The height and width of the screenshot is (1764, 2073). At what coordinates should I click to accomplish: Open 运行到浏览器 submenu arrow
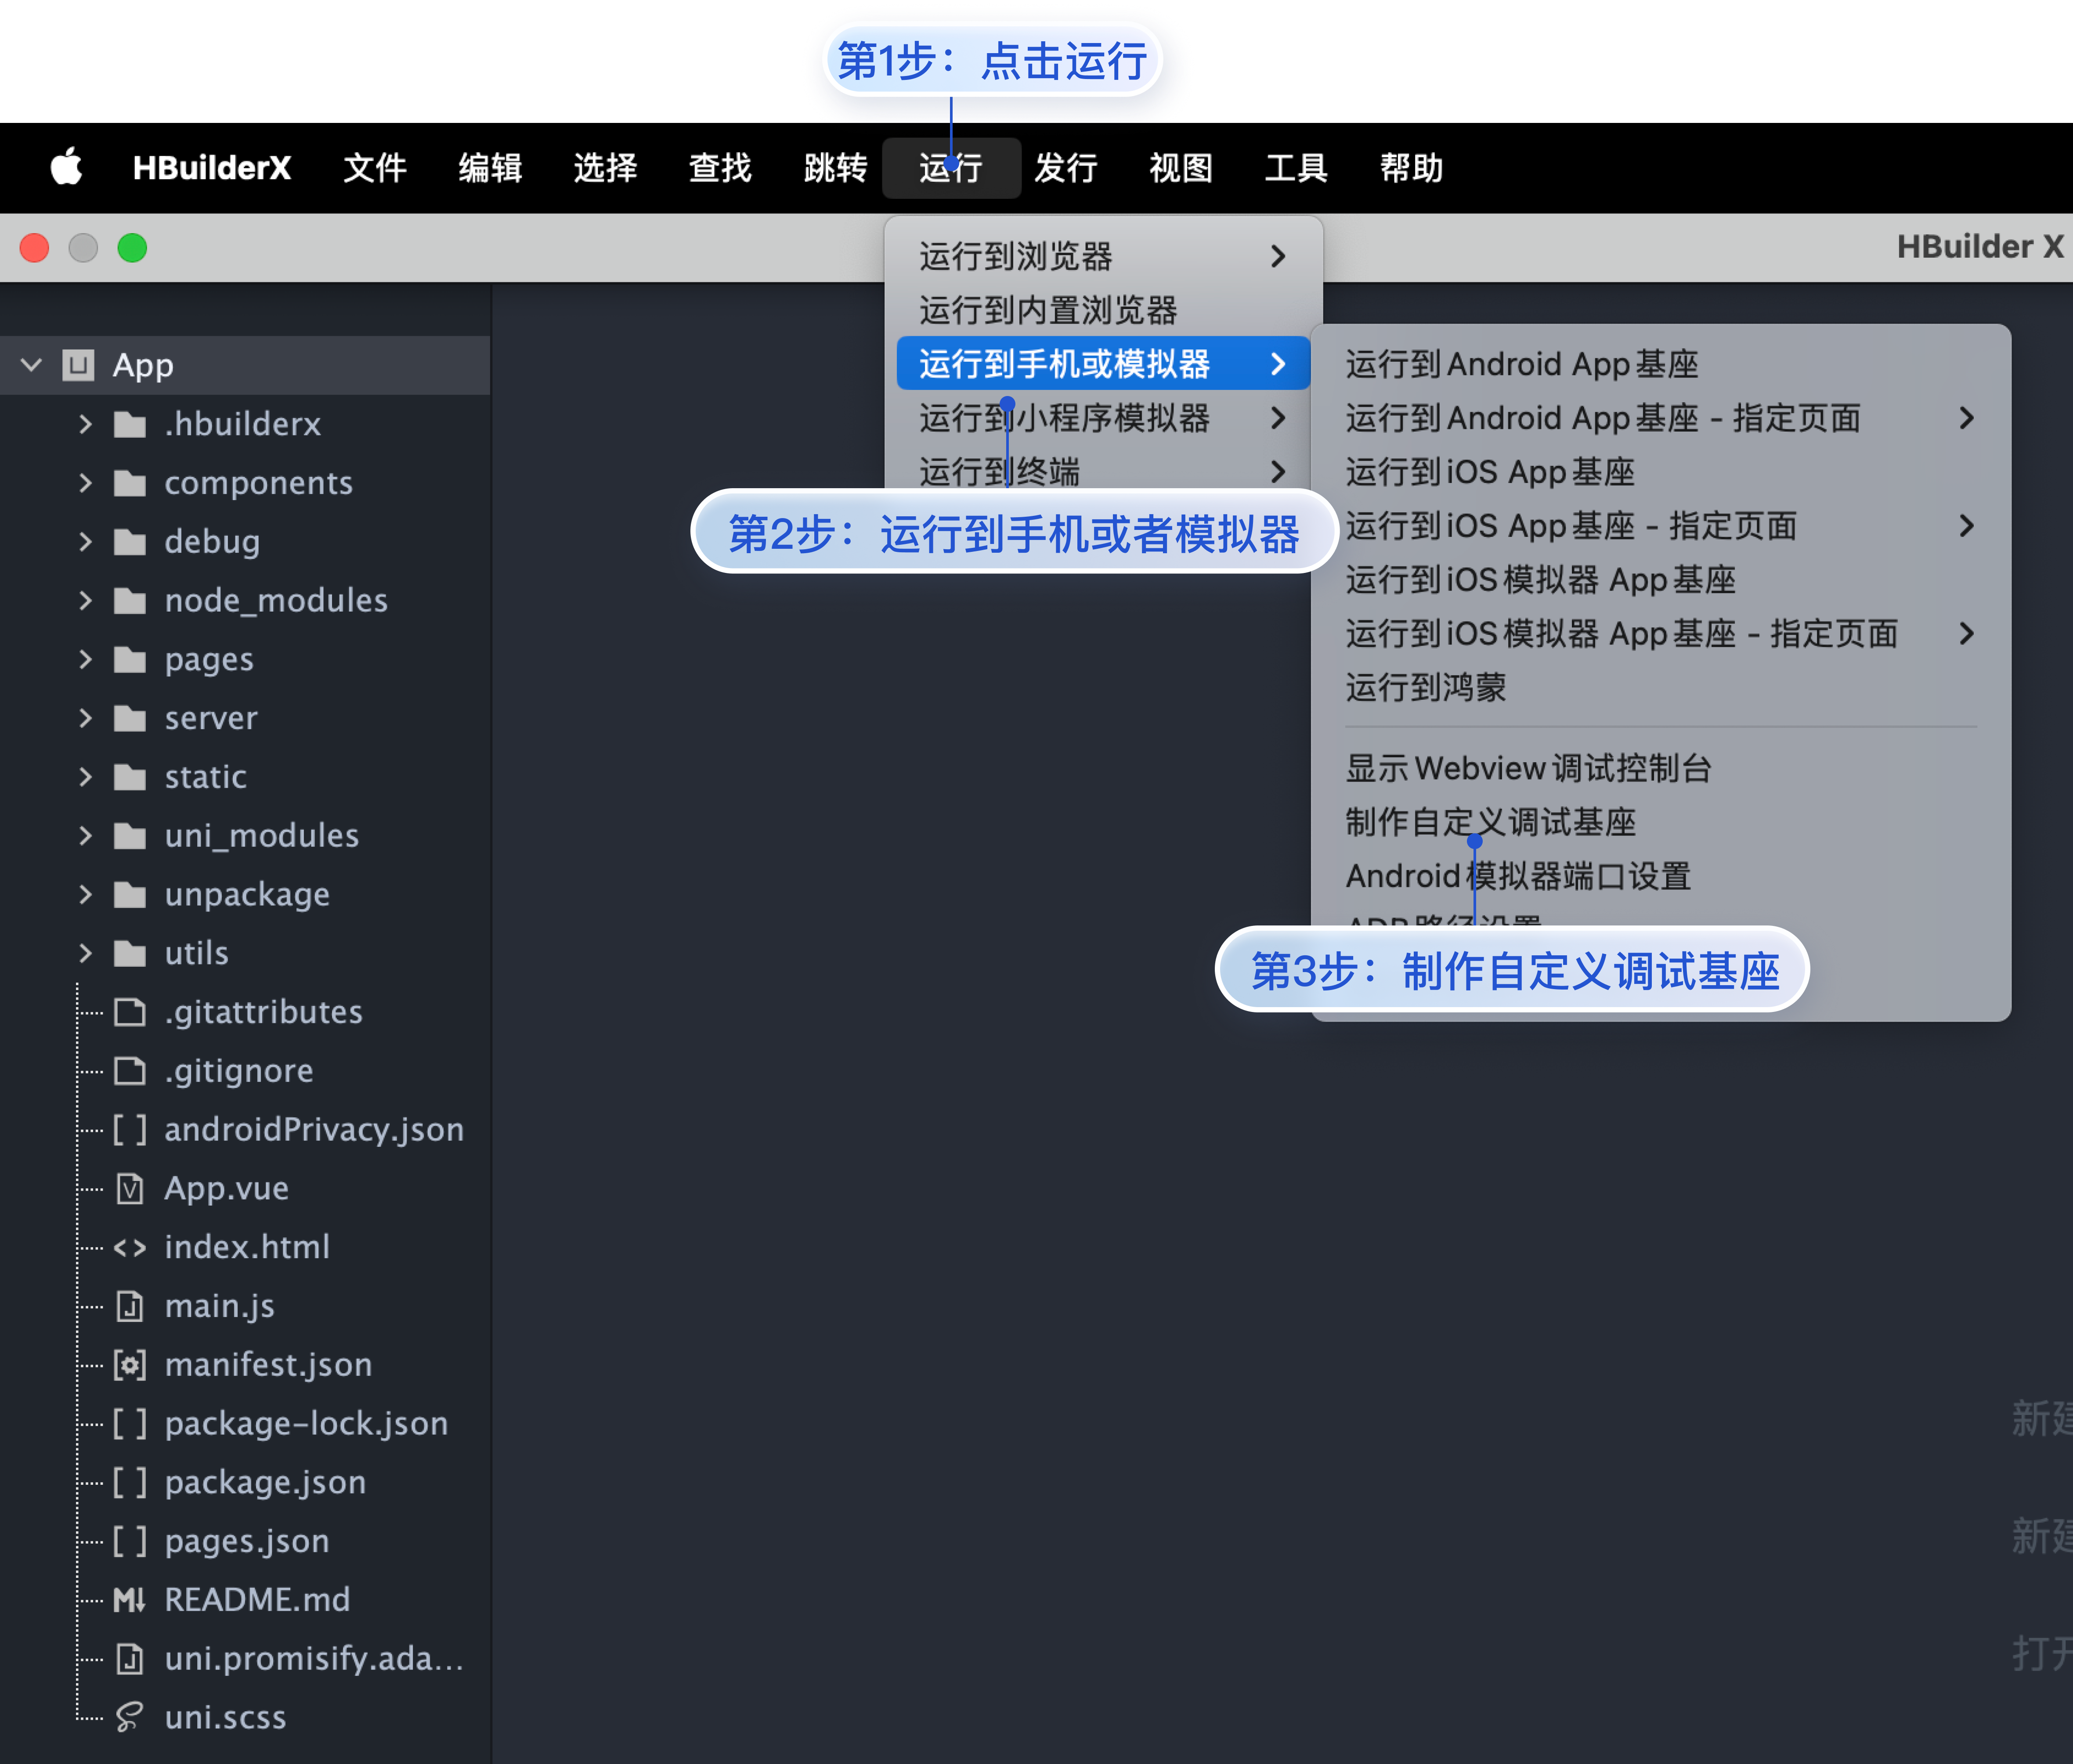[1278, 256]
